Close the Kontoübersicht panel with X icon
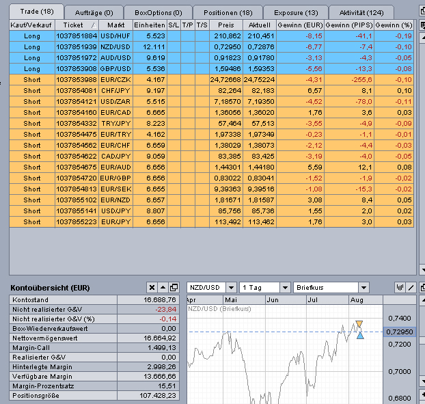 tap(152, 288)
